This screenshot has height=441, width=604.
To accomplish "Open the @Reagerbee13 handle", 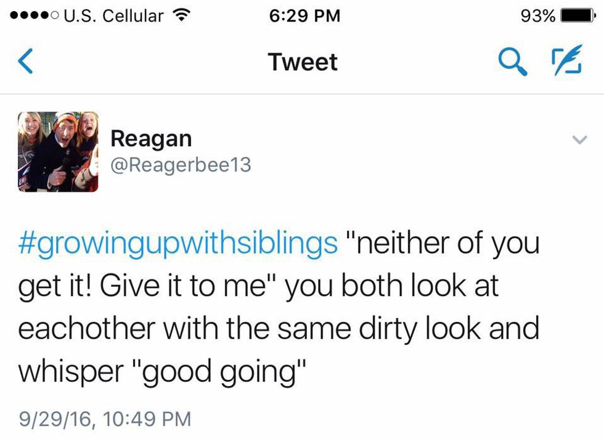I will pyautogui.click(x=181, y=165).
